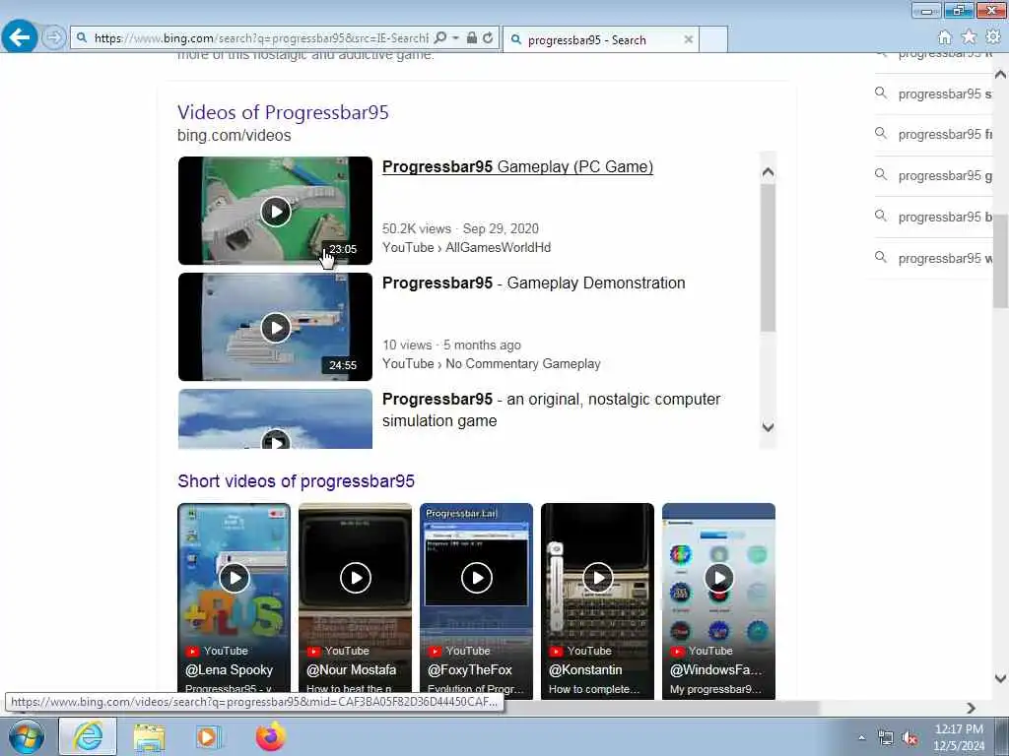1009x756 pixels.
Task: Click the taskbar clock 12:17 PM
Action: pos(959,729)
